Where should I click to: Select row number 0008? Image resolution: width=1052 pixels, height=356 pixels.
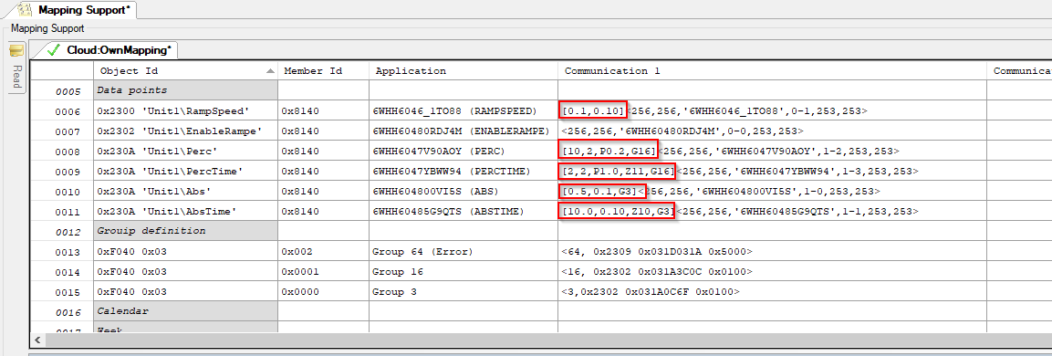pos(62,152)
